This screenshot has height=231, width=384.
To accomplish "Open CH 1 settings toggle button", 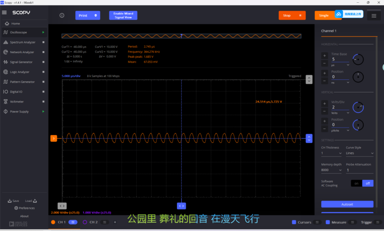I will [x=73, y=222].
